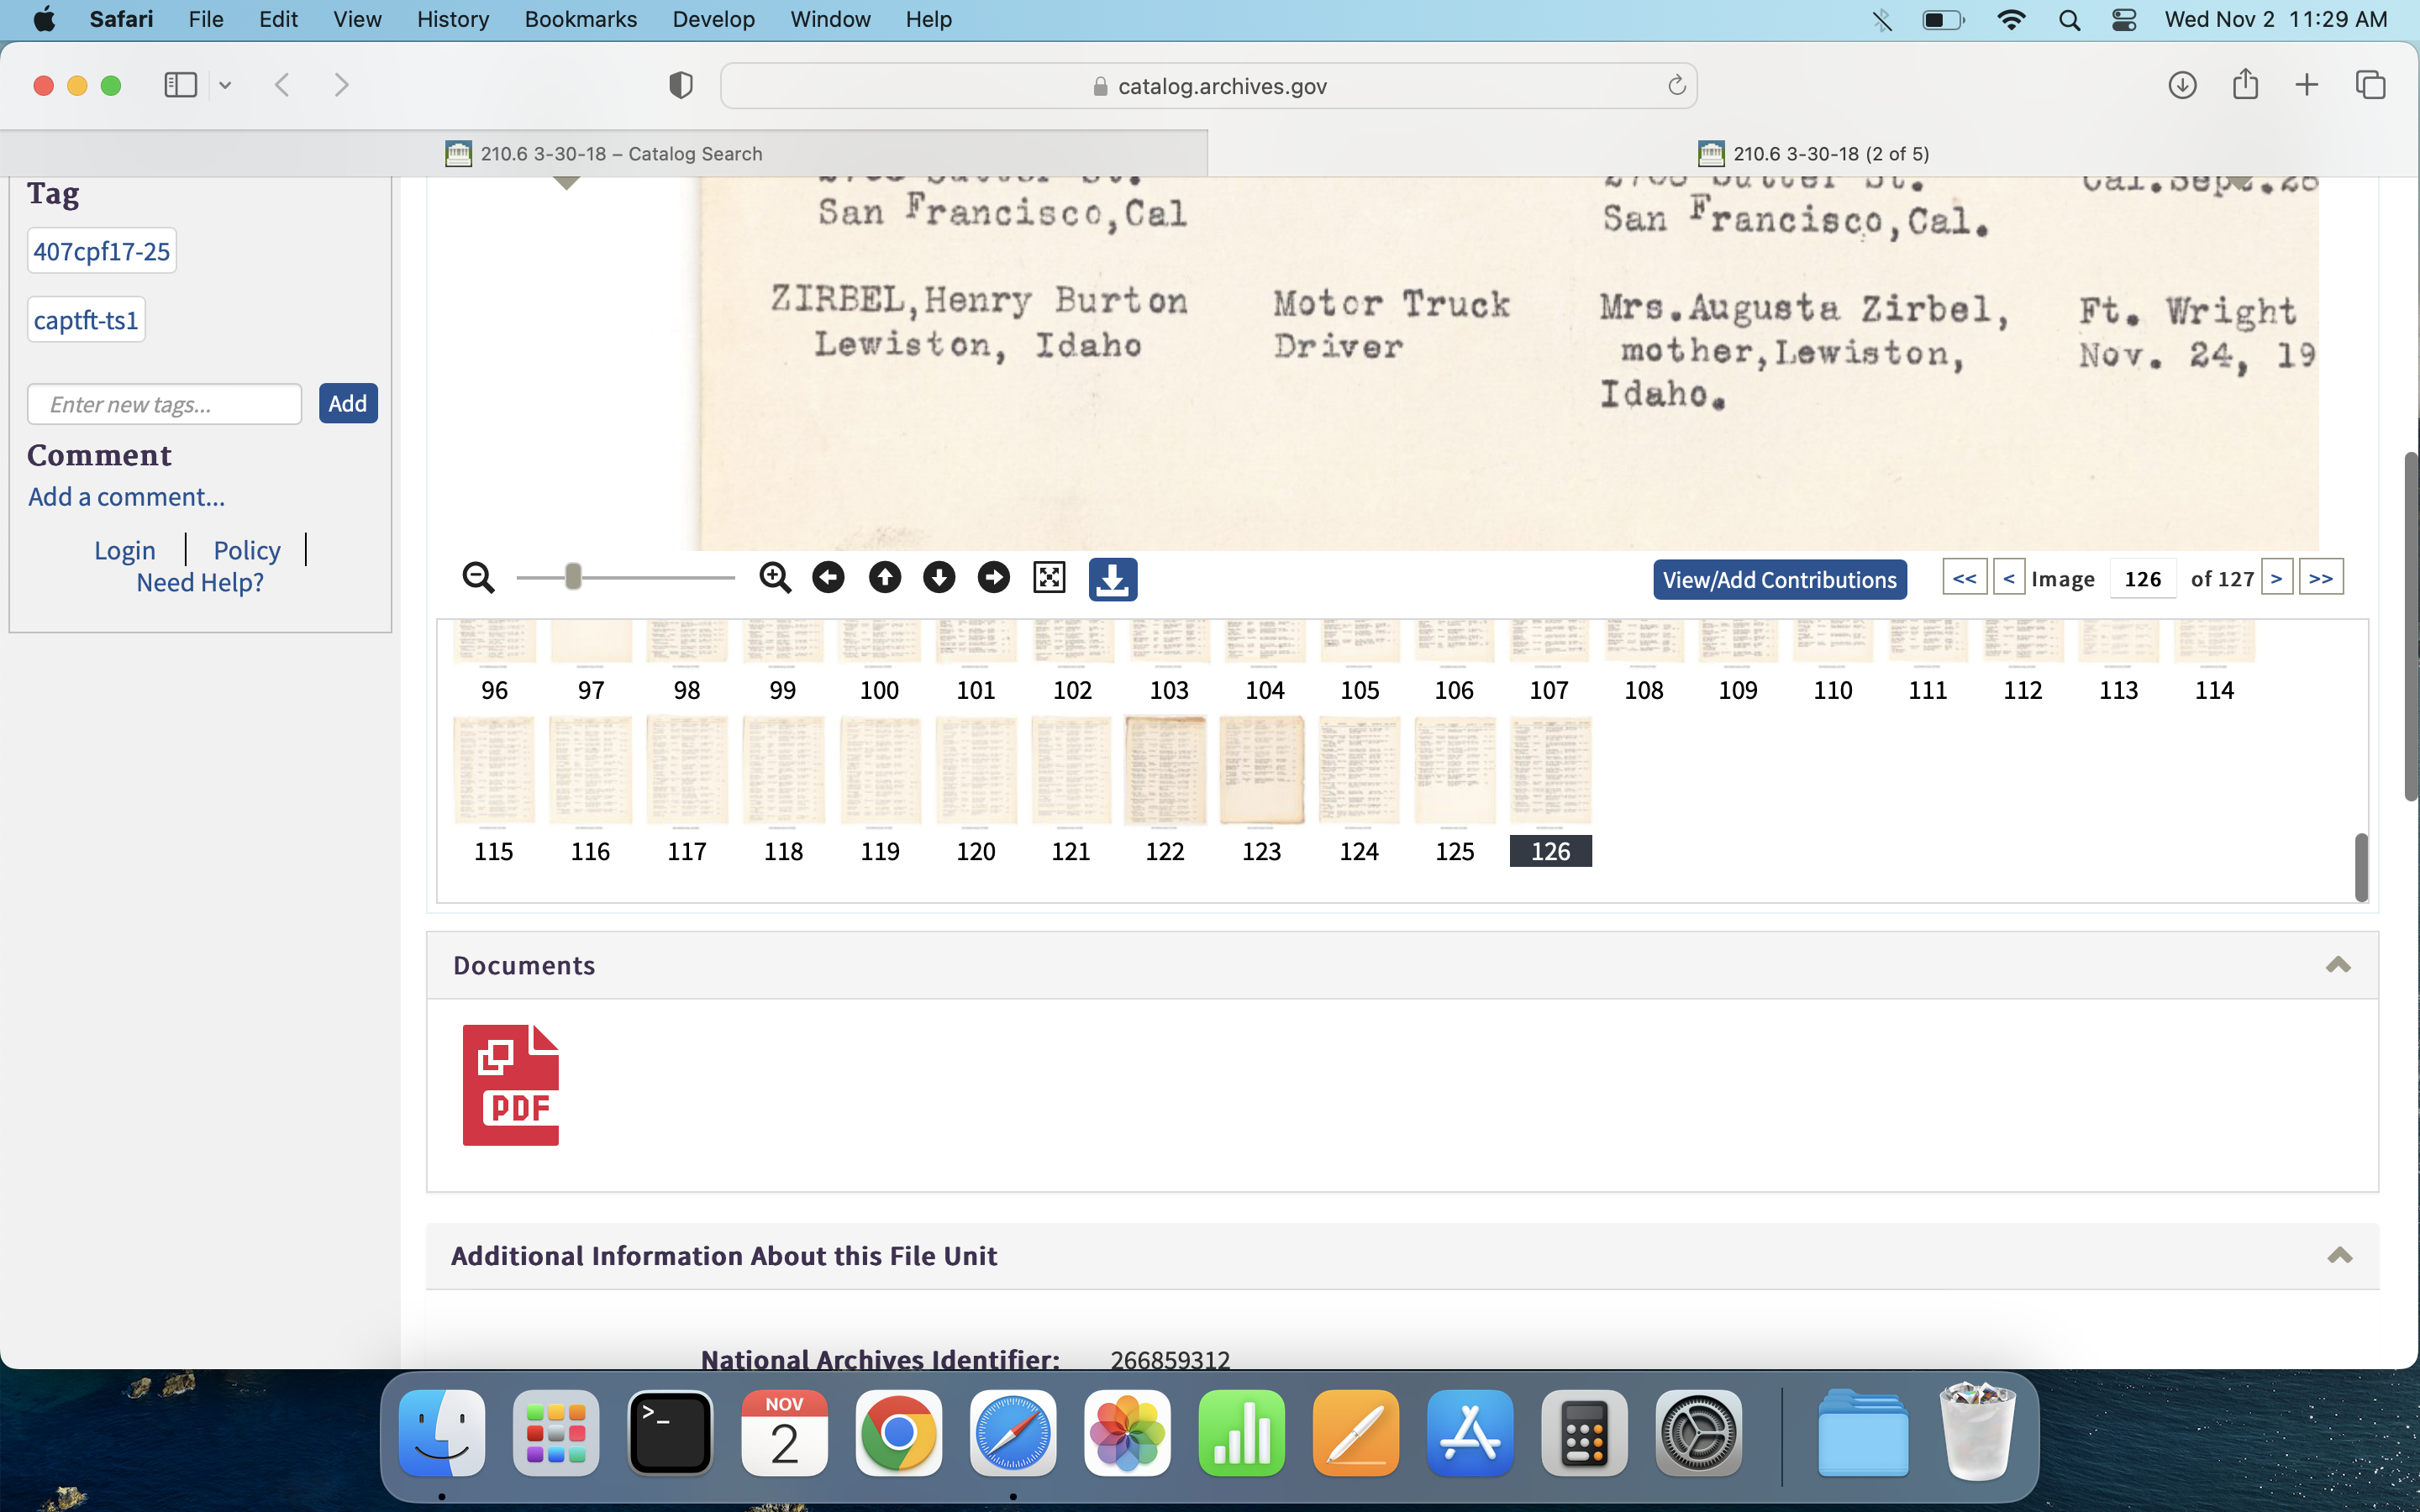Click the Add a comment link

(x=126, y=497)
